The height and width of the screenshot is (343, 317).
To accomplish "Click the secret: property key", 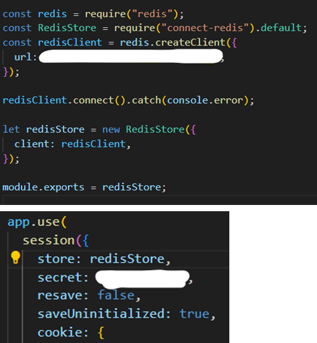I will [63, 278].
